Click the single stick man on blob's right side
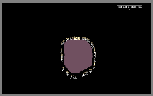Viewport: 153px width, 96px height. (x=95, y=60)
